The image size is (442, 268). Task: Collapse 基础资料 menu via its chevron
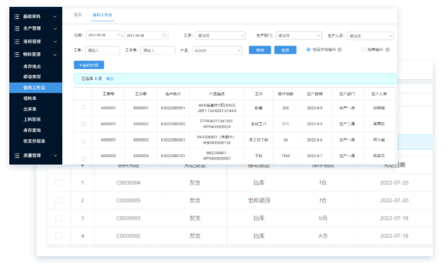(55, 17)
